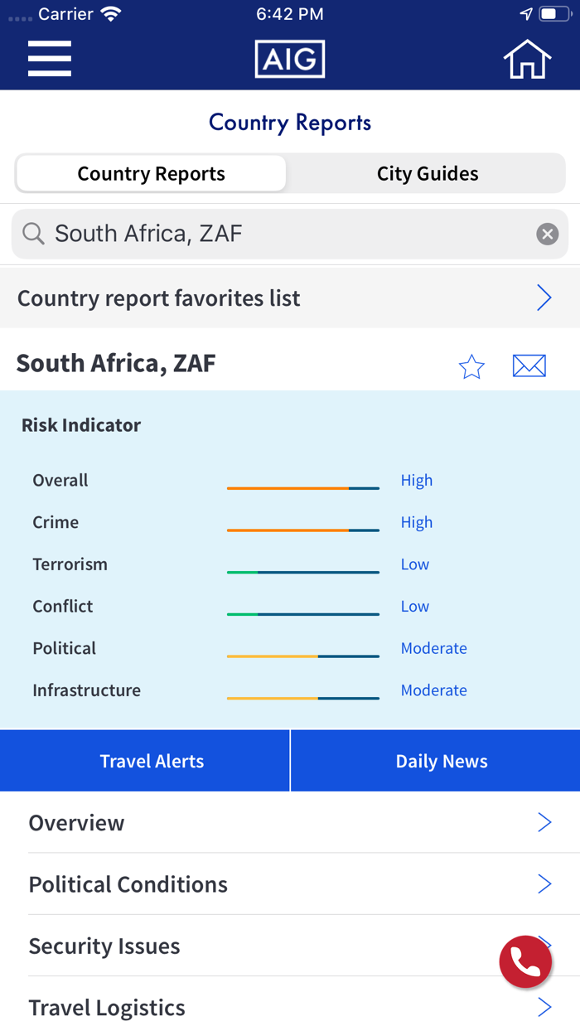Open Daily News for South Africa

coord(441,760)
